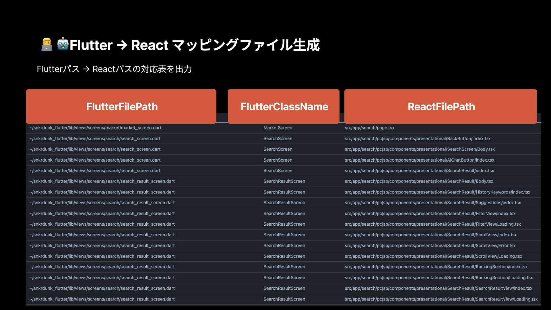This screenshot has width=551, height=310.
Task: Select search_result_screen.dart path in SearchResult/Body.tsx row
Action: 102,181
